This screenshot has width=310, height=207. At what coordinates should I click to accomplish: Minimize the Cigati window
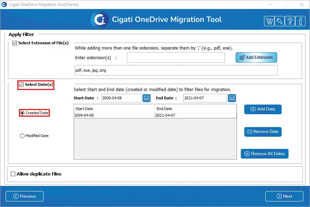pyautogui.click(x=270, y=4)
